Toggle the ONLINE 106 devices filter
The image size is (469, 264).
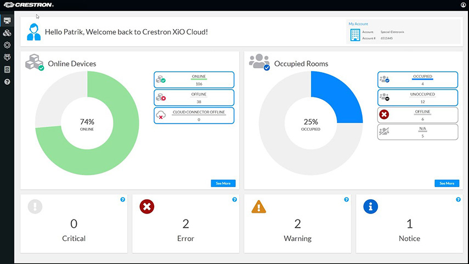[x=194, y=80]
